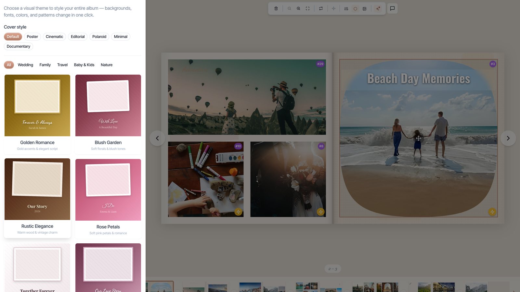Click lightning icon on bouquet photo
Viewport: 520px width, 292px height.
(321, 212)
